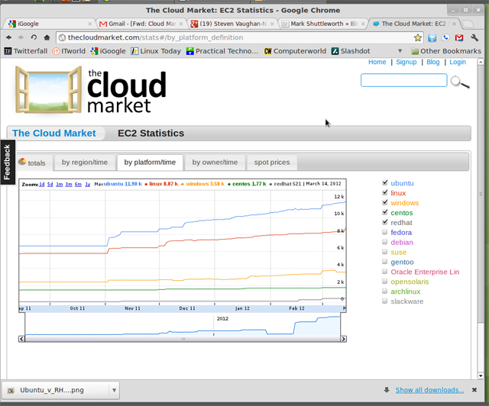Open the Feedback side button
489x406 pixels.
tap(7, 163)
